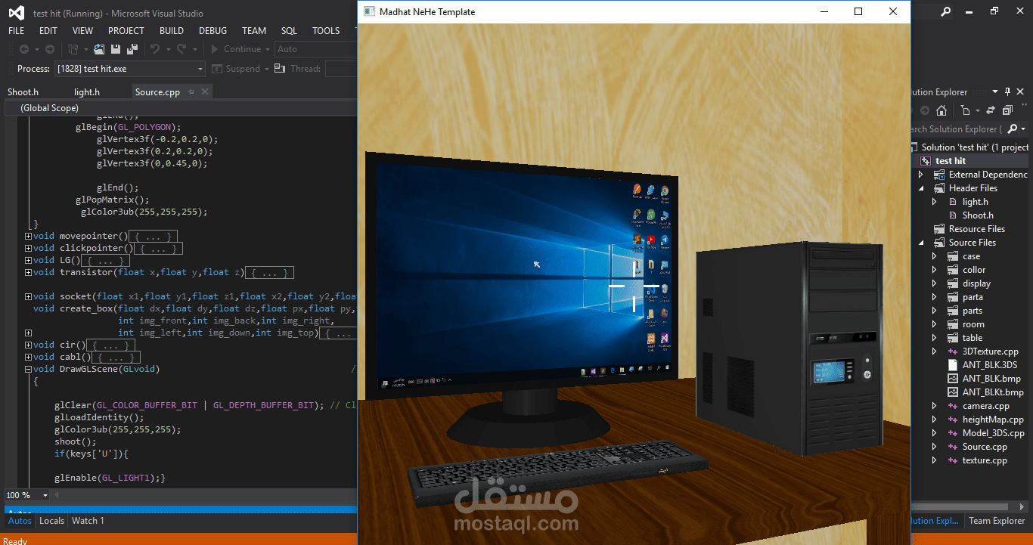Switch to the Autos debug tab
This screenshot has height=545, width=1033.
(20, 521)
